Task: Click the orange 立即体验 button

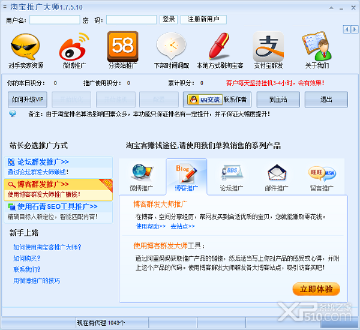Action: coord(316,289)
